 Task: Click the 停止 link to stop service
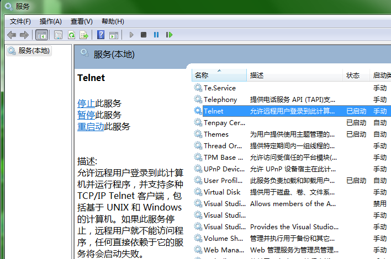click(x=86, y=103)
